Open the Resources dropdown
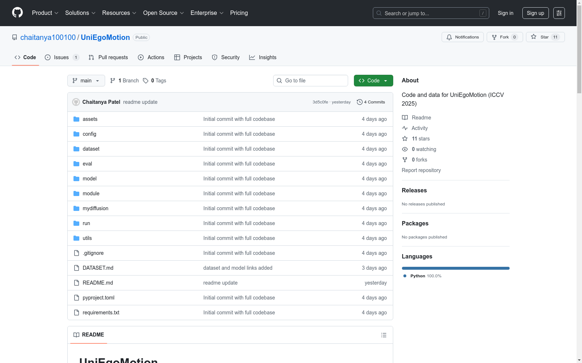Viewport: 582px width, 363px height. (x=119, y=13)
